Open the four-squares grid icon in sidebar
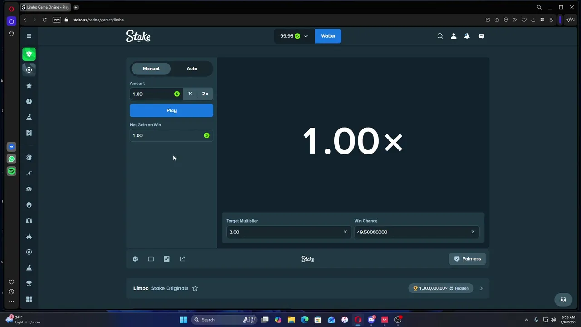 click(29, 299)
